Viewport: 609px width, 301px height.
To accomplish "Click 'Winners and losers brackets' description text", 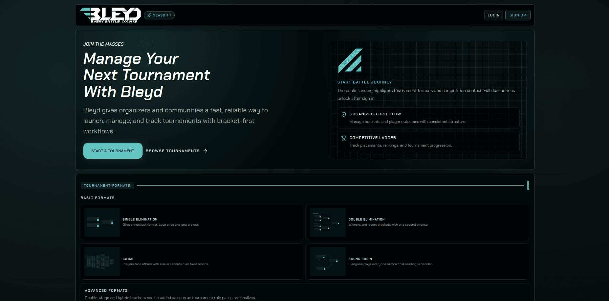I will pos(388,225).
